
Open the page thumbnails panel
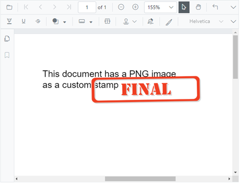point(7,38)
